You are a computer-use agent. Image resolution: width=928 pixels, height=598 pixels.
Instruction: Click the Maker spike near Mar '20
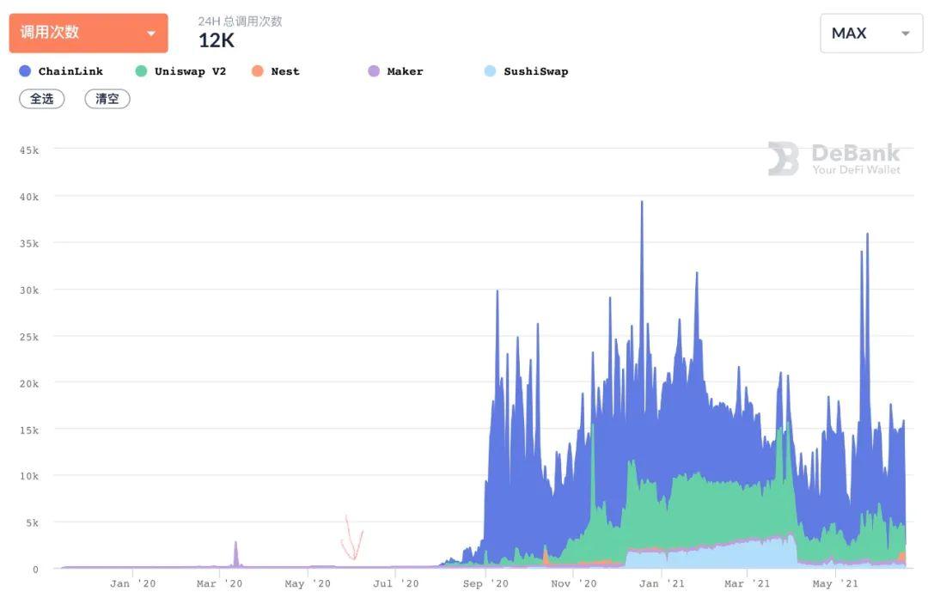coord(235,553)
